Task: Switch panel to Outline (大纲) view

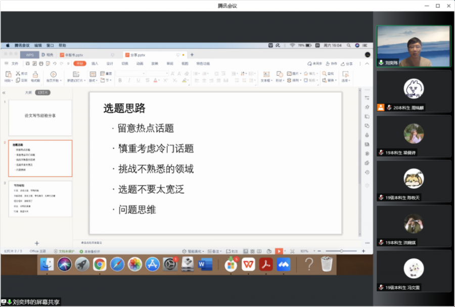Action: point(29,93)
